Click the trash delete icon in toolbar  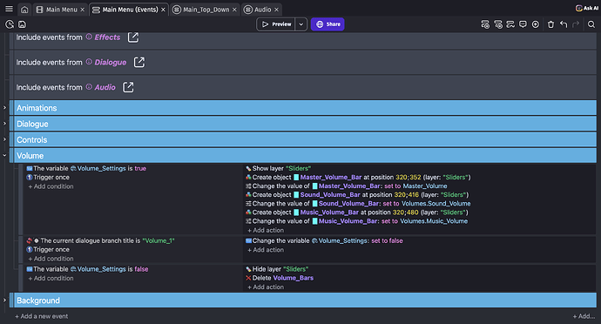pyautogui.click(x=550, y=24)
